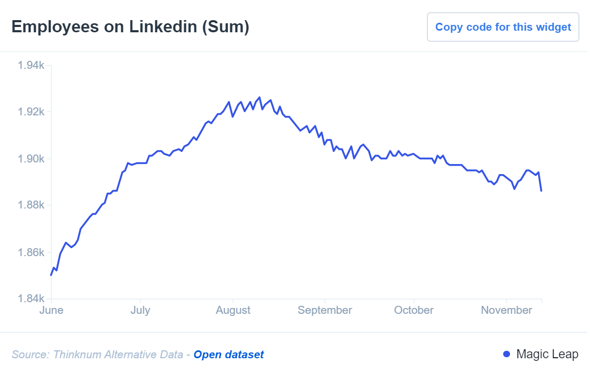
Task: Click the 1.84k y-axis label
Action: click(31, 298)
